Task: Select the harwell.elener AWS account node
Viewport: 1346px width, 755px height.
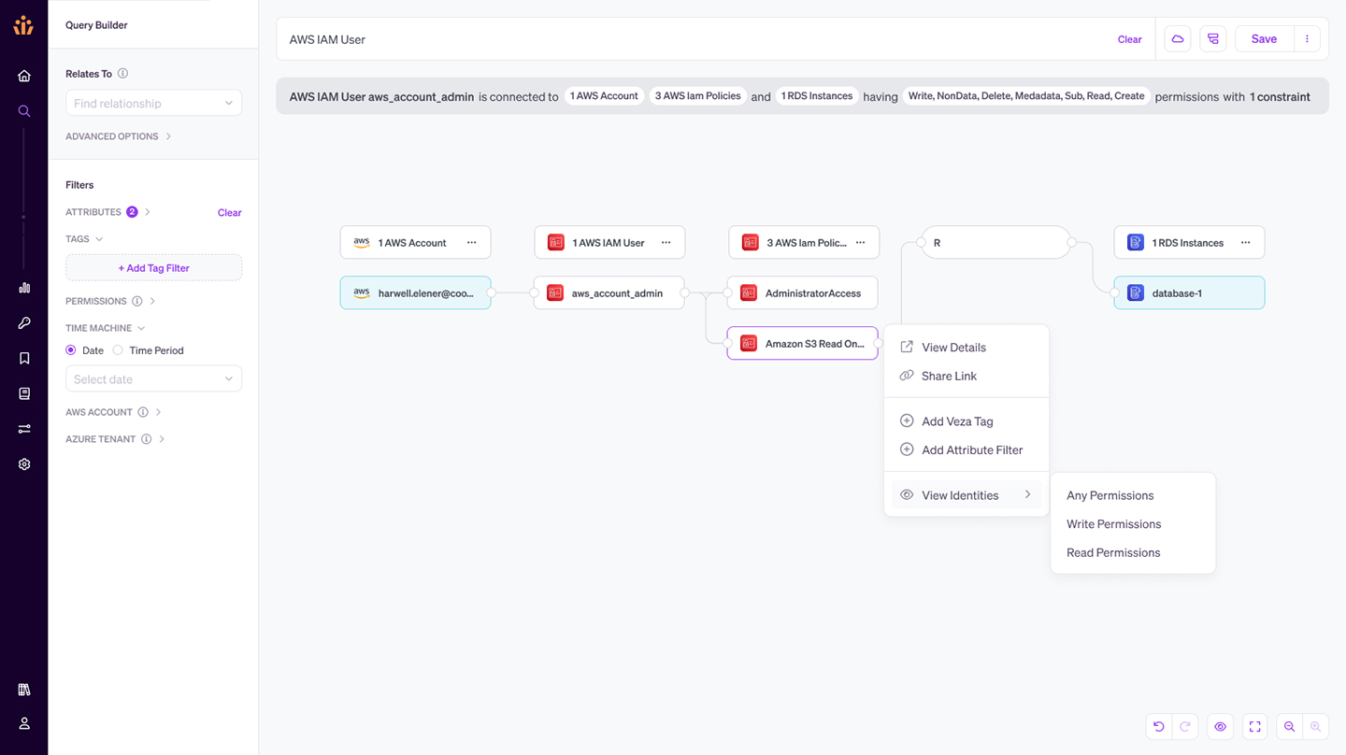Action: coord(415,293)
